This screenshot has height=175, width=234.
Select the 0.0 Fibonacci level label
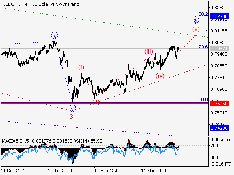point(205,100)
